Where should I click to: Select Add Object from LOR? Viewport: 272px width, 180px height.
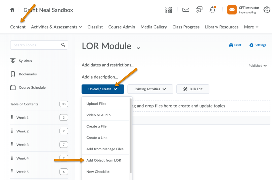pos(104,160)
